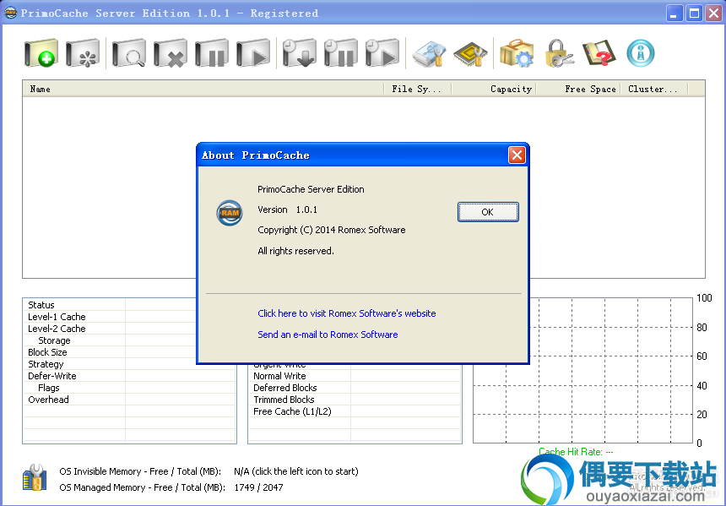This screenshot has width=726, height=506.
Task: Click the clock disk pause icon
Action: pos(341,53)
